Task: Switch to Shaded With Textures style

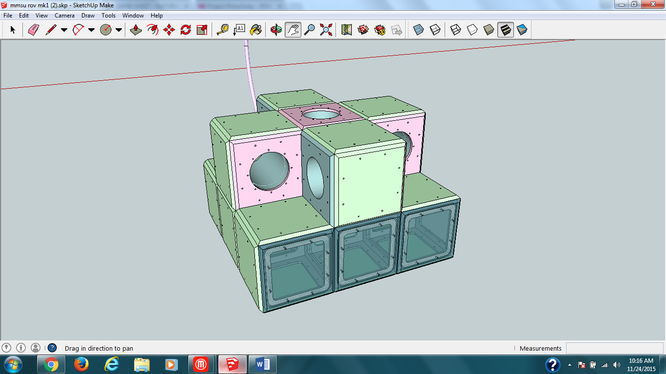Action: 506,30
